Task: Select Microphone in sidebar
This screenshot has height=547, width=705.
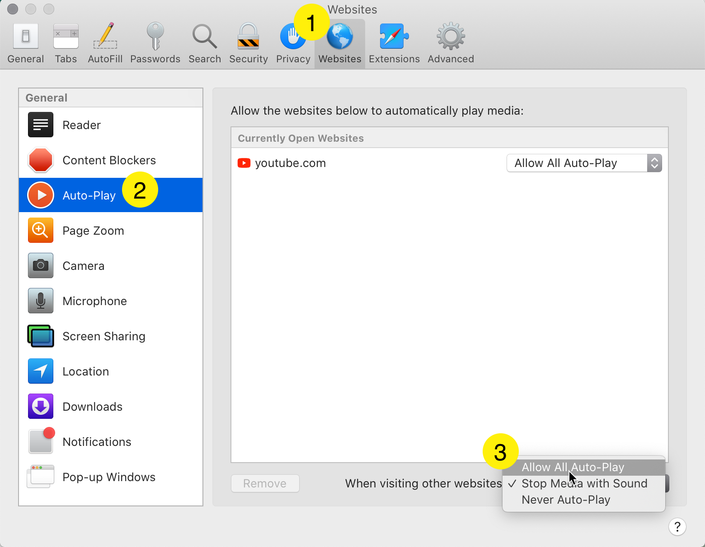Action: [94, 301]
